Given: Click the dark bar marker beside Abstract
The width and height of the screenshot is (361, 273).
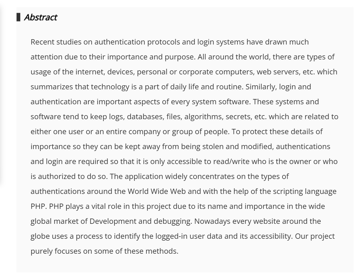Looking at the screenshot, I should pyautogui.click(x=19, y=17).
